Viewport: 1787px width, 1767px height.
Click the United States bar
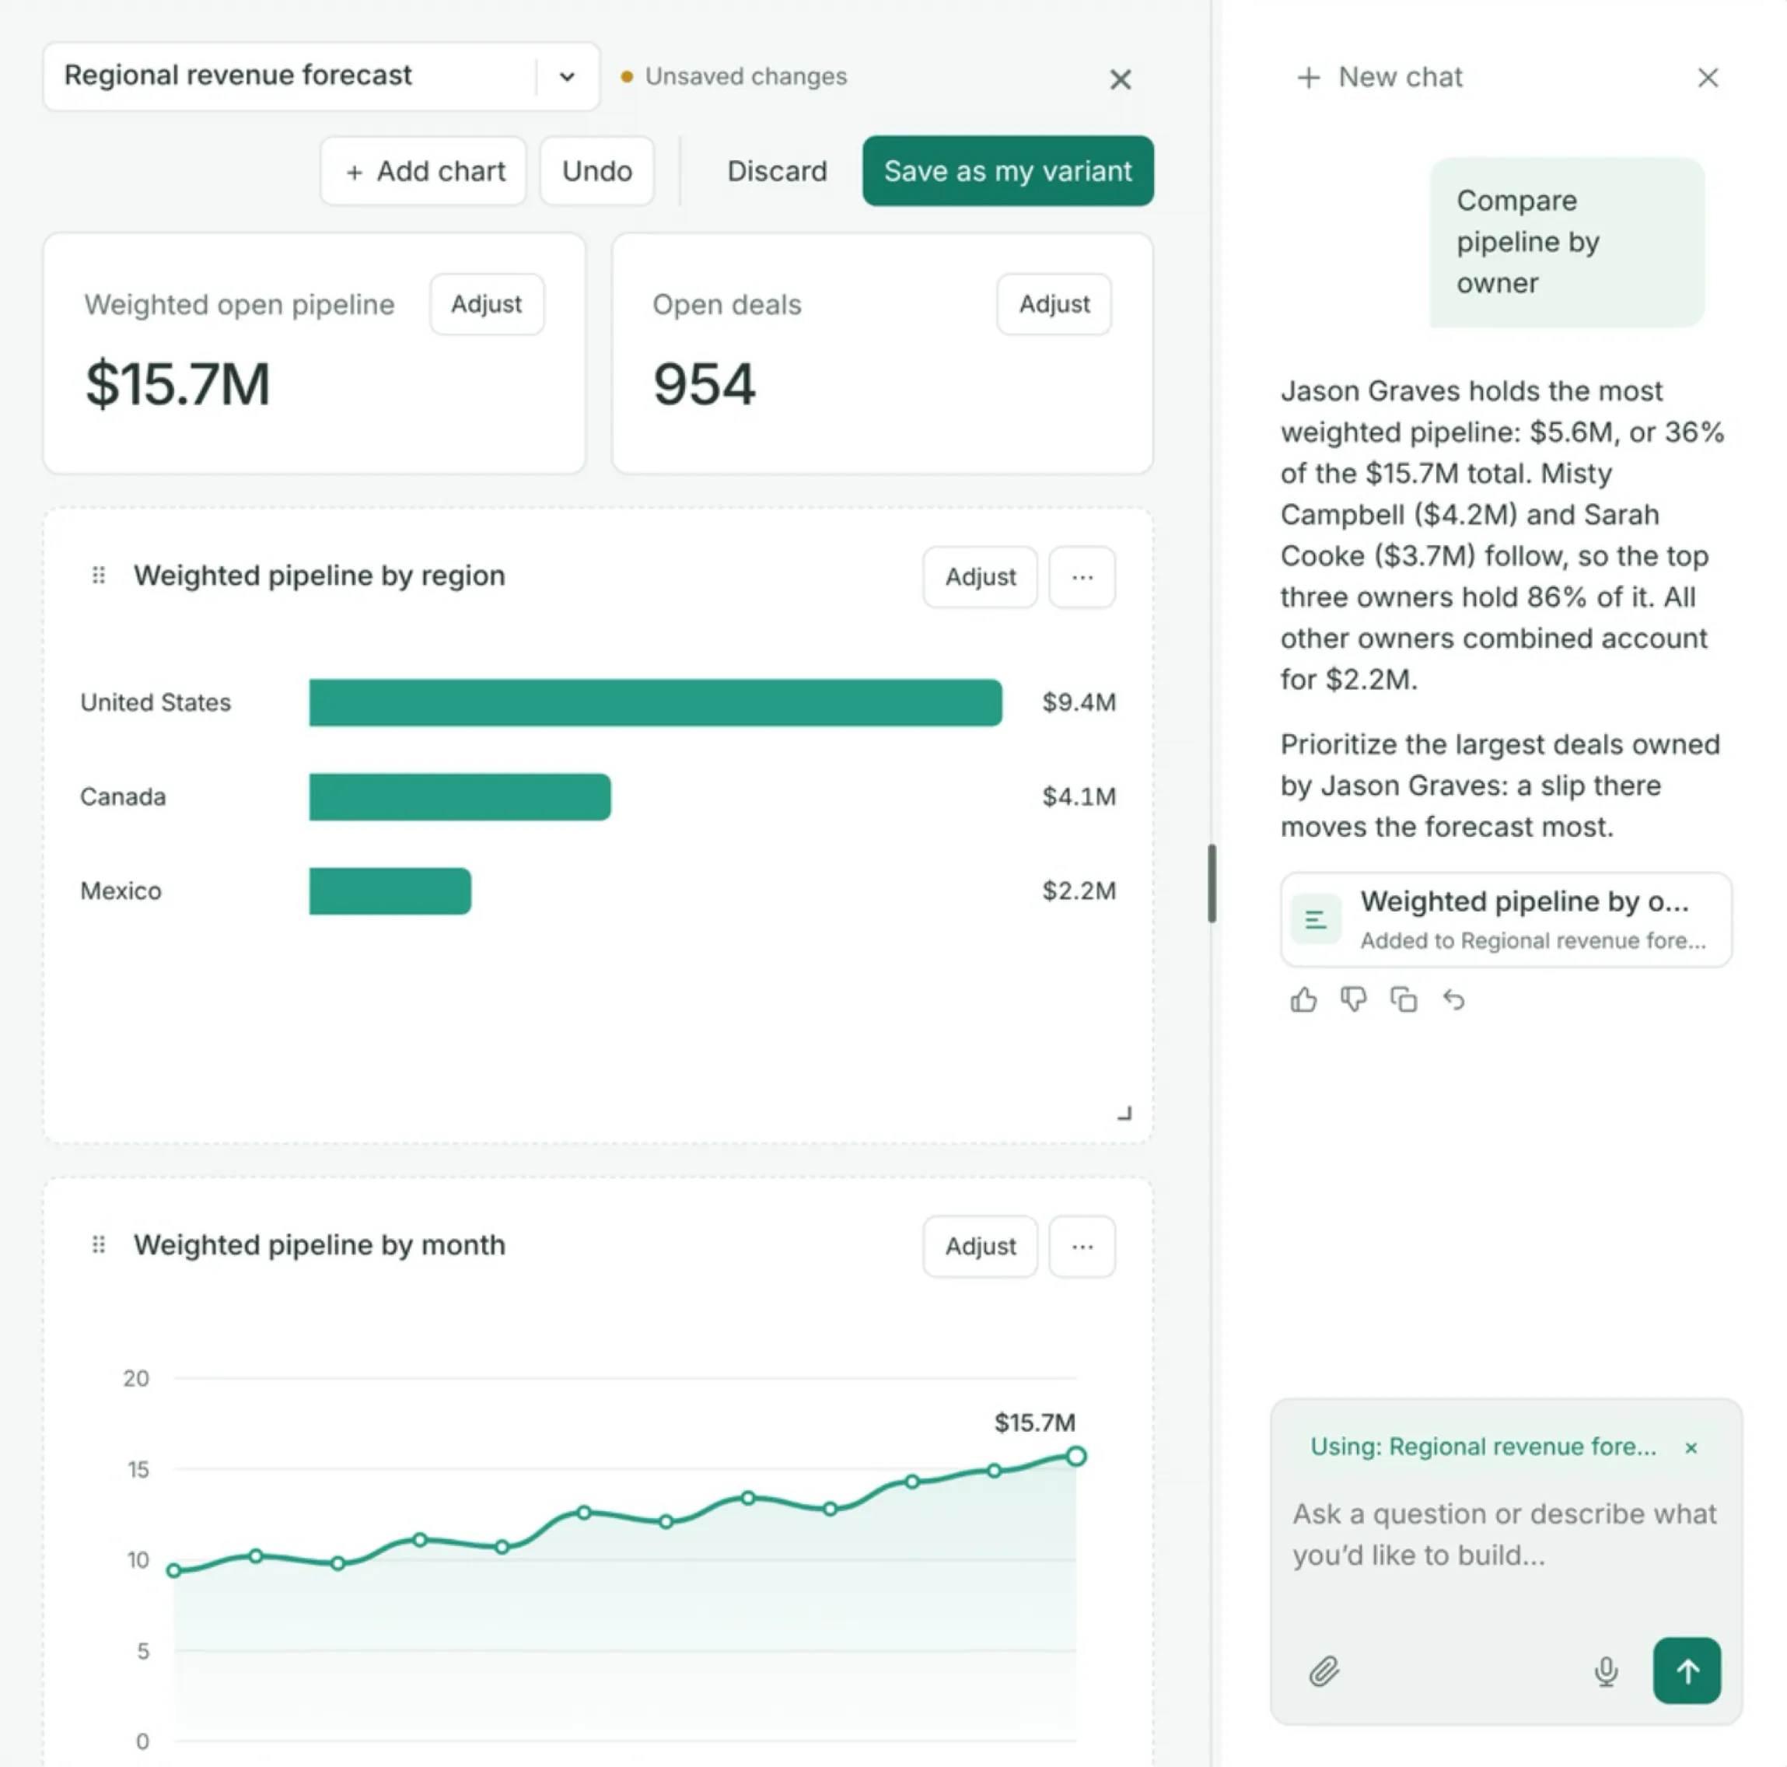(x=655, y=703)
